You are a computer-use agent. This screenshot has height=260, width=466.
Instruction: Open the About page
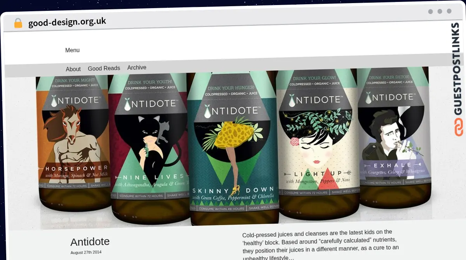pos(73,69)
